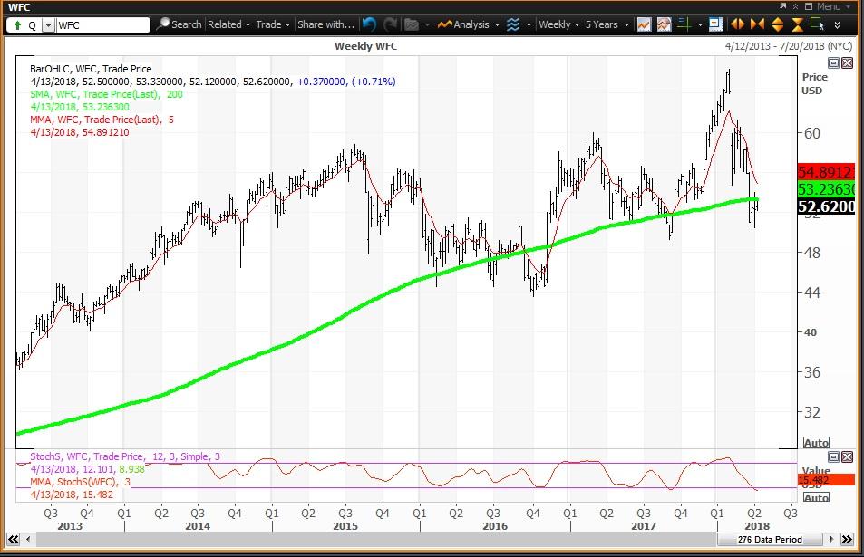Click the vertical compress orange arrows icon
Image resolution: width=864 pixels, height=557 pixels.
pos(797,24)
